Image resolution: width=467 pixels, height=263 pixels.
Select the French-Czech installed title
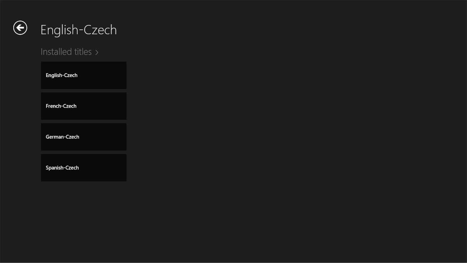[83, 106]
